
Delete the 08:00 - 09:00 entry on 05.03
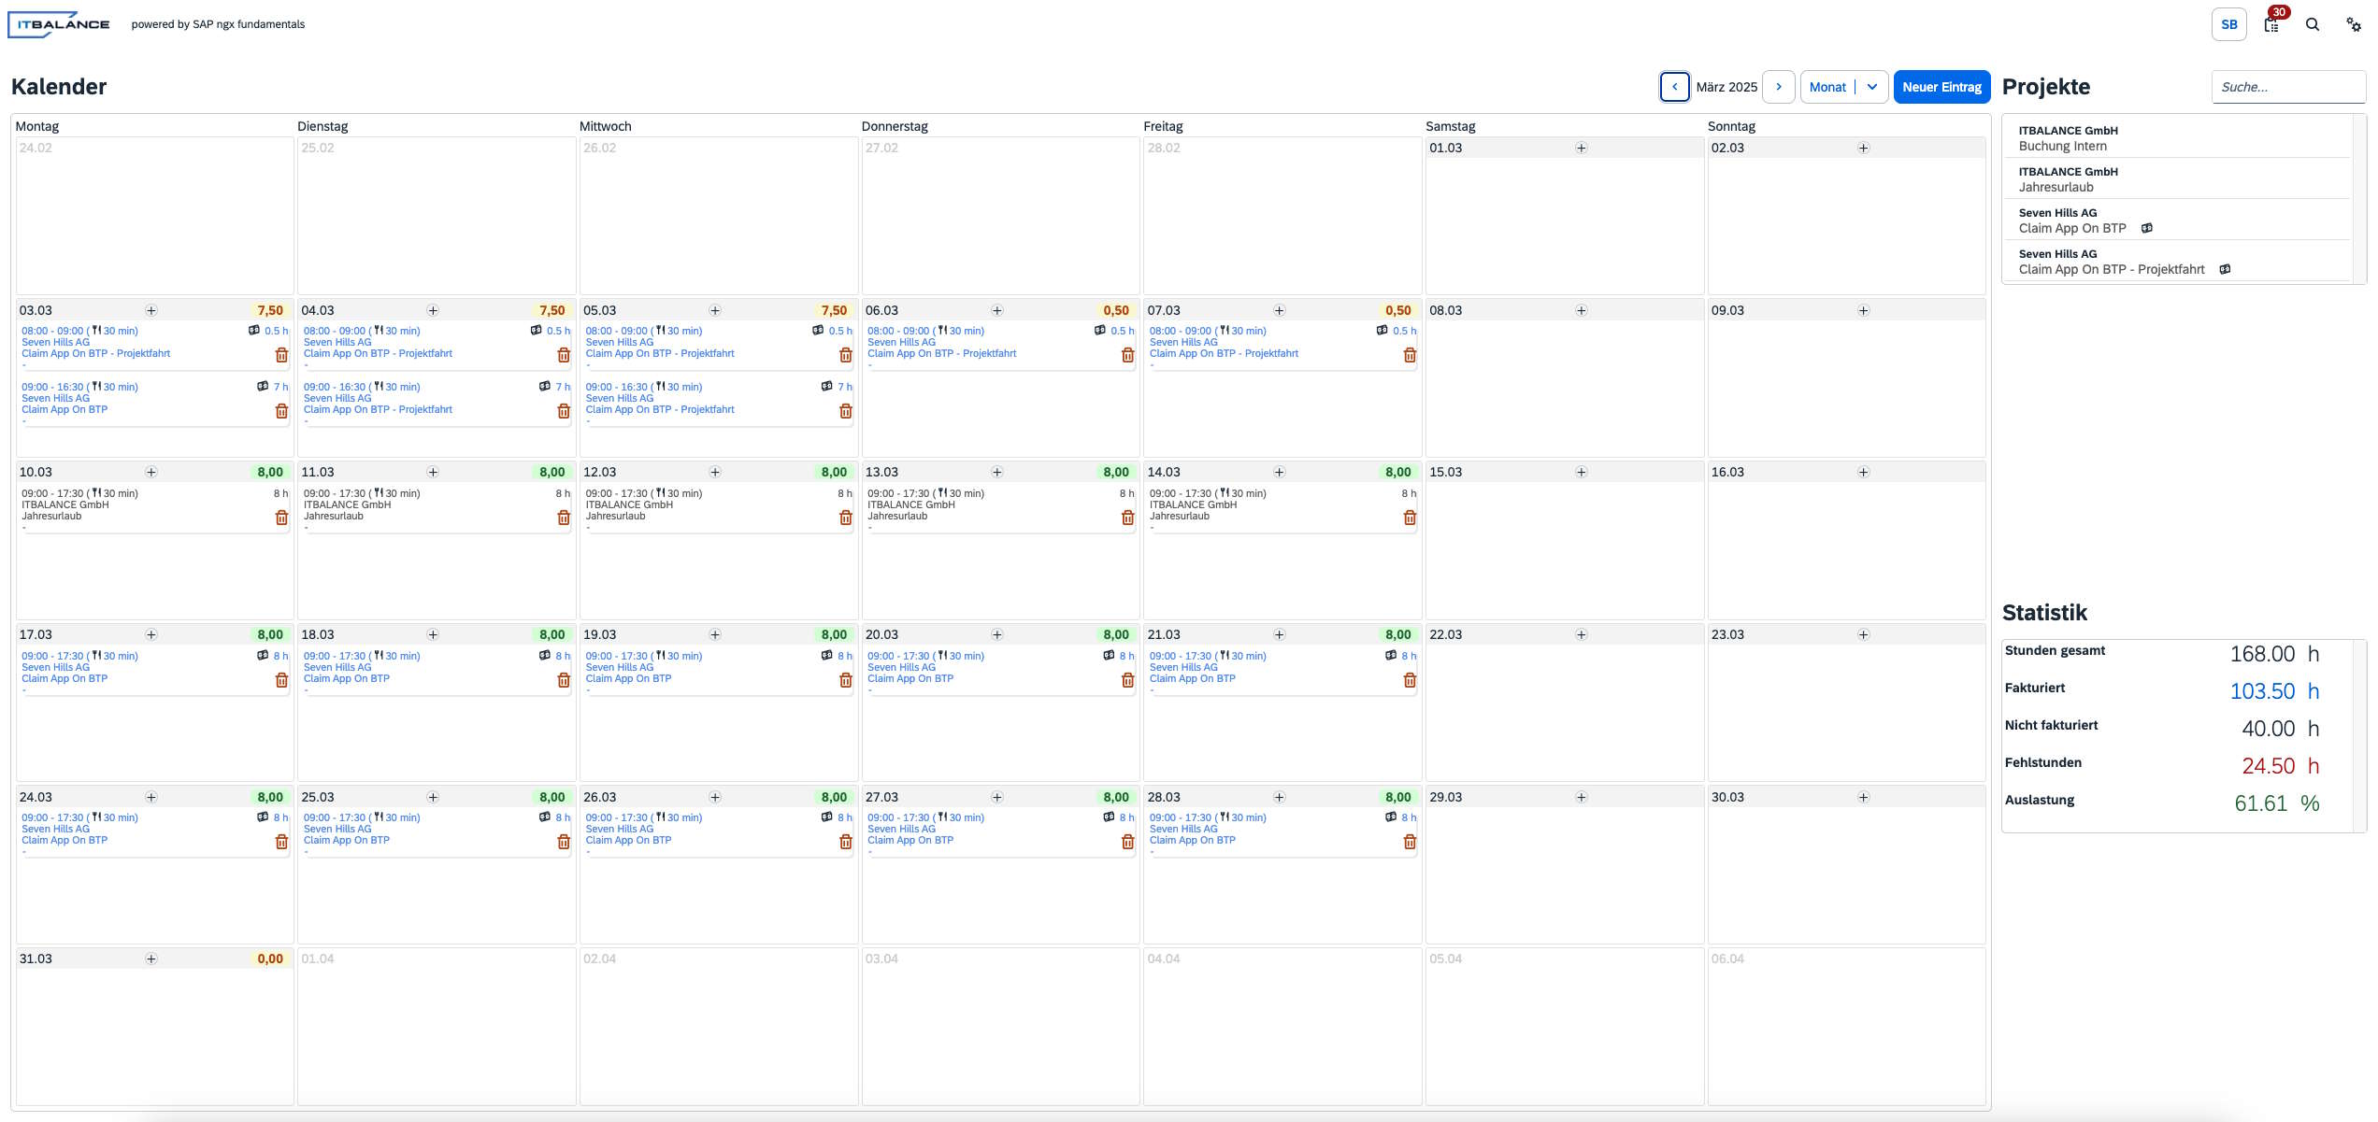pyautogui.click(x=846, y=355)
